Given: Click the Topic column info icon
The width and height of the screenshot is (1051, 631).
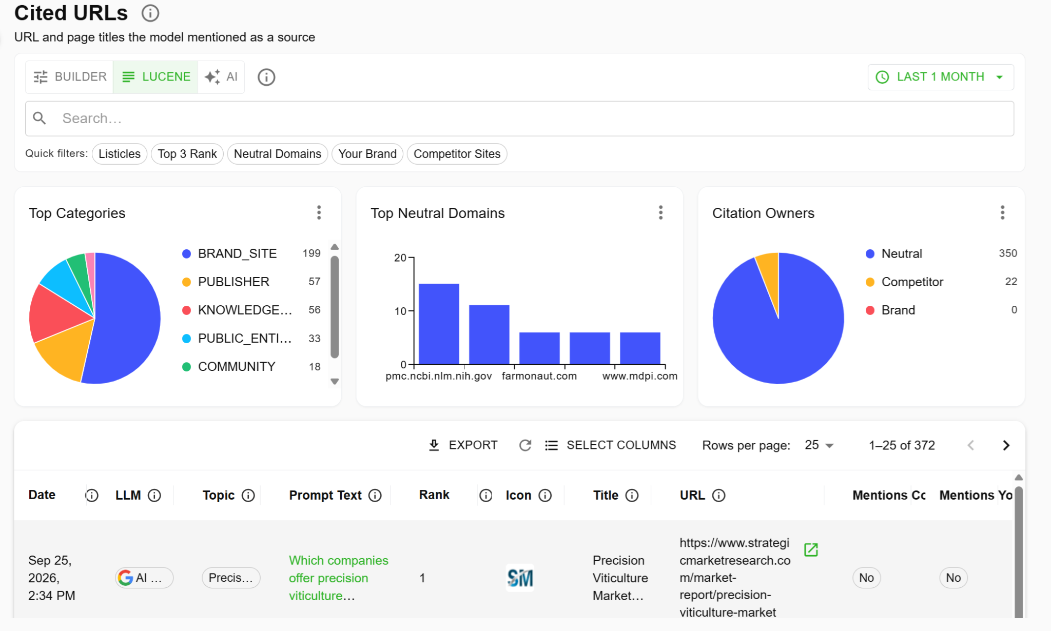Looking at the screenshot, I should pyautogui.click(x=248, y=495).
